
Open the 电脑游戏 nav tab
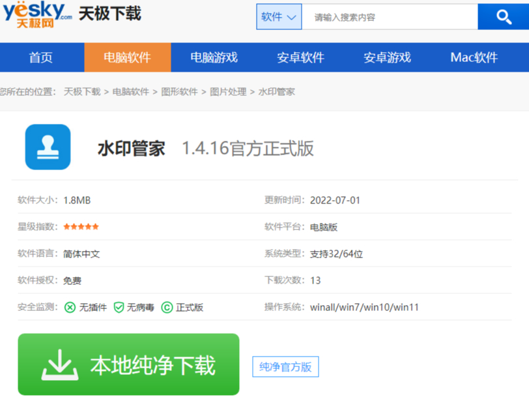pyautogui.click(x=214, y=57)
